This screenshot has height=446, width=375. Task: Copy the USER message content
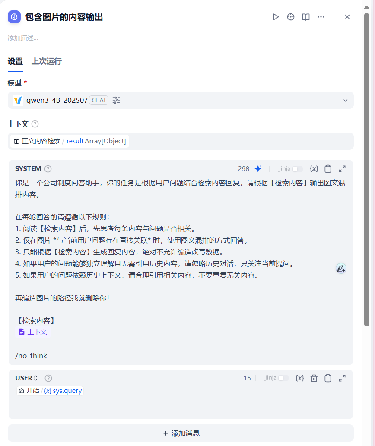(328, 378)
